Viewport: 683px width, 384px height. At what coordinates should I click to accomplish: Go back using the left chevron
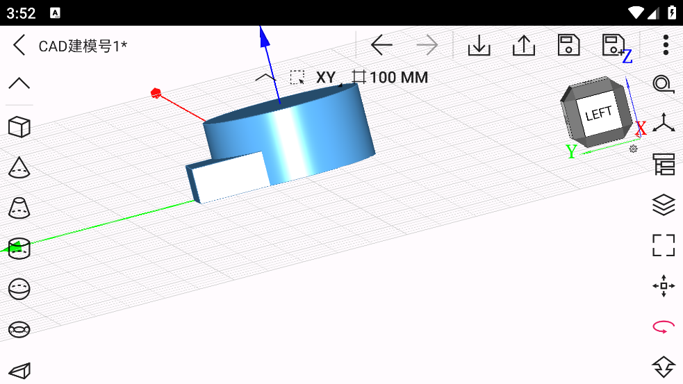[x=19, y=45]
